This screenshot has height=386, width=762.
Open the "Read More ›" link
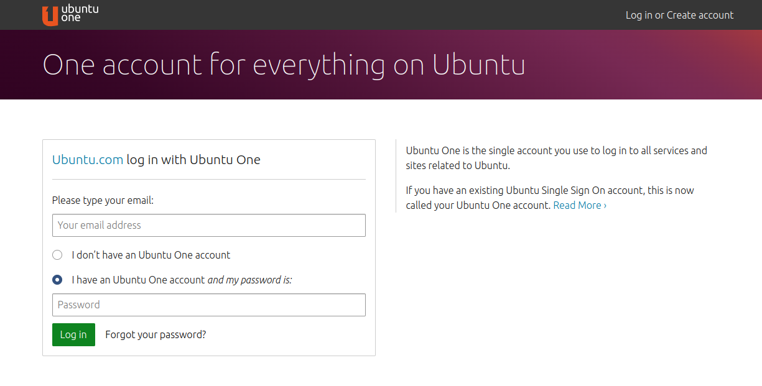[x=579, y=205]
